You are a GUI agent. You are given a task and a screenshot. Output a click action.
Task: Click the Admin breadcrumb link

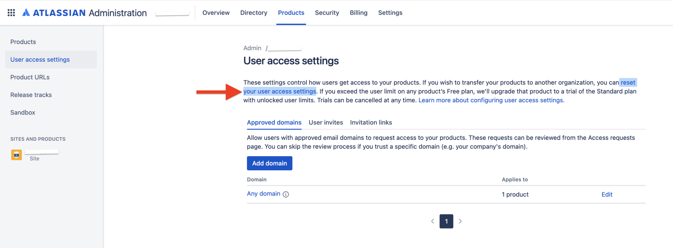[252, 48]
